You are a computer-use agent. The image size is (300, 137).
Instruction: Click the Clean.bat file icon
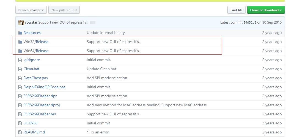[20, 69]
